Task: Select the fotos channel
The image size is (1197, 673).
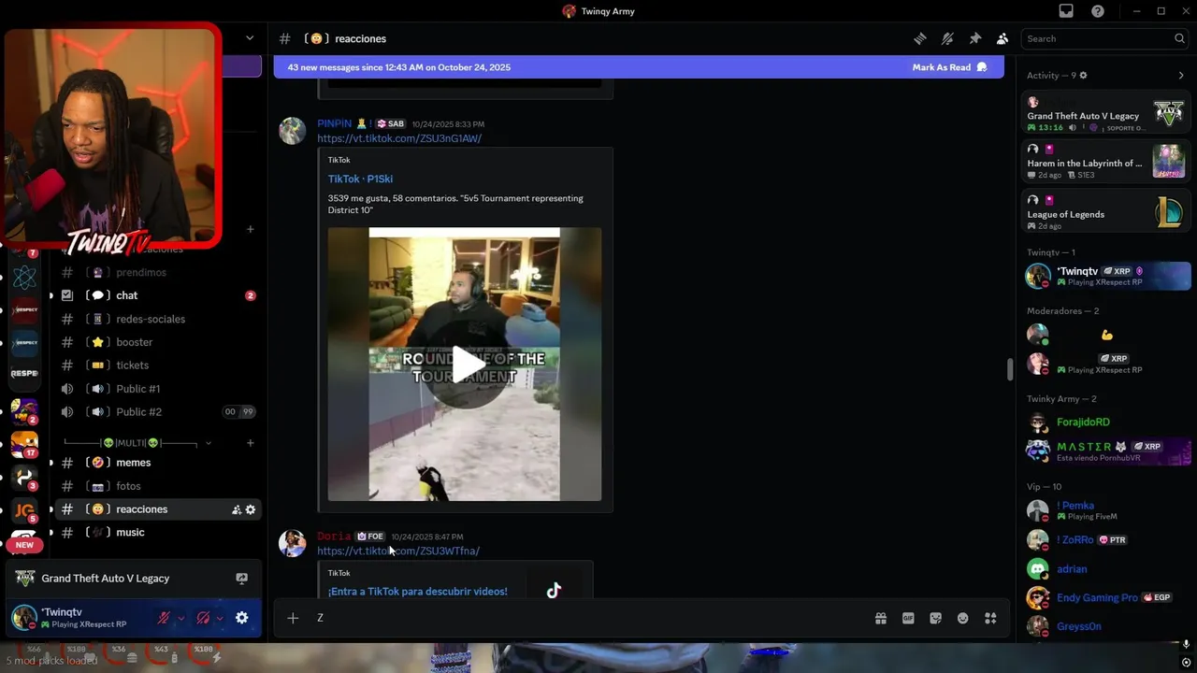Action: click(x=155, y=486)
